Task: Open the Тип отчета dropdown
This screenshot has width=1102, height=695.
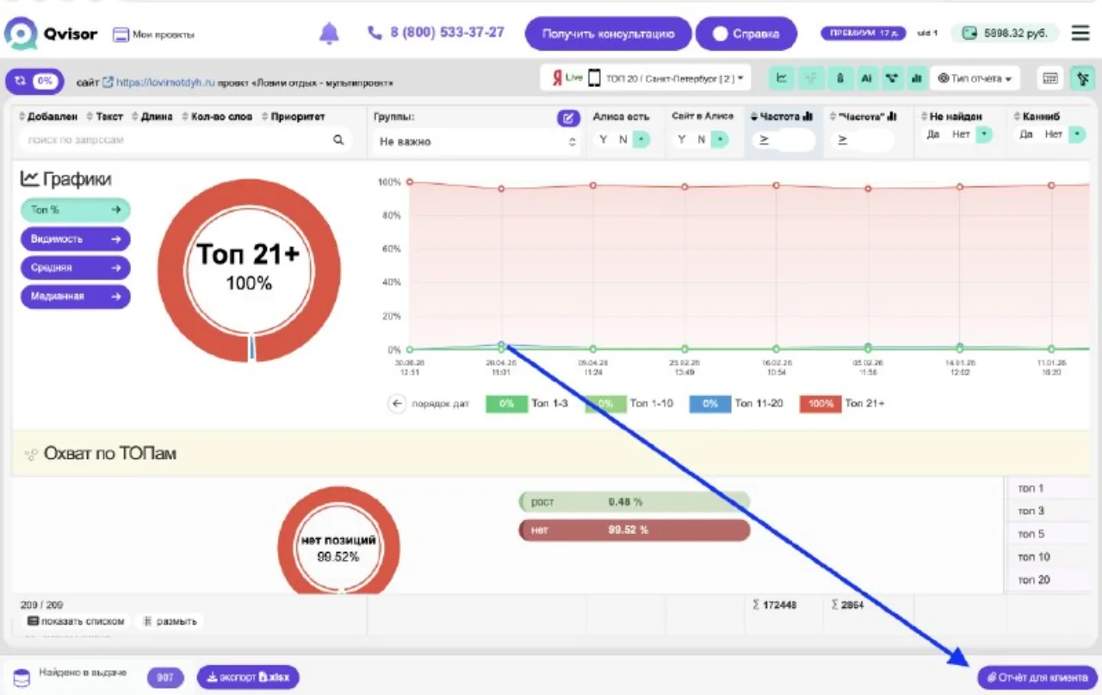Action: pyautogui.click(x=975, y=78)
